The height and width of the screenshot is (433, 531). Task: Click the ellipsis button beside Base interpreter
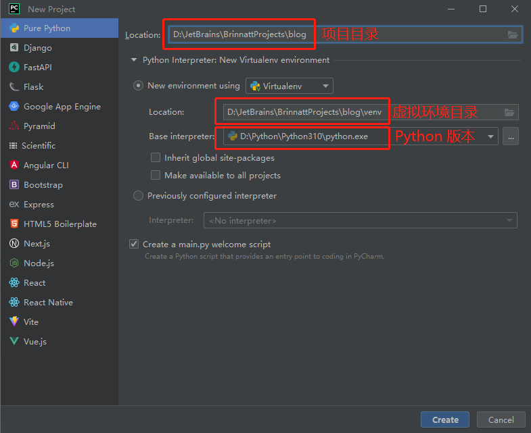pyautogui.click(x=511, y=136)
